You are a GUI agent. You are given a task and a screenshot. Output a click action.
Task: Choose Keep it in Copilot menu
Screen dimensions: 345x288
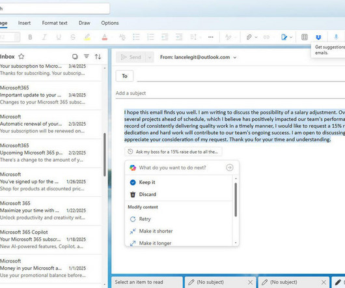click(178, 182)
